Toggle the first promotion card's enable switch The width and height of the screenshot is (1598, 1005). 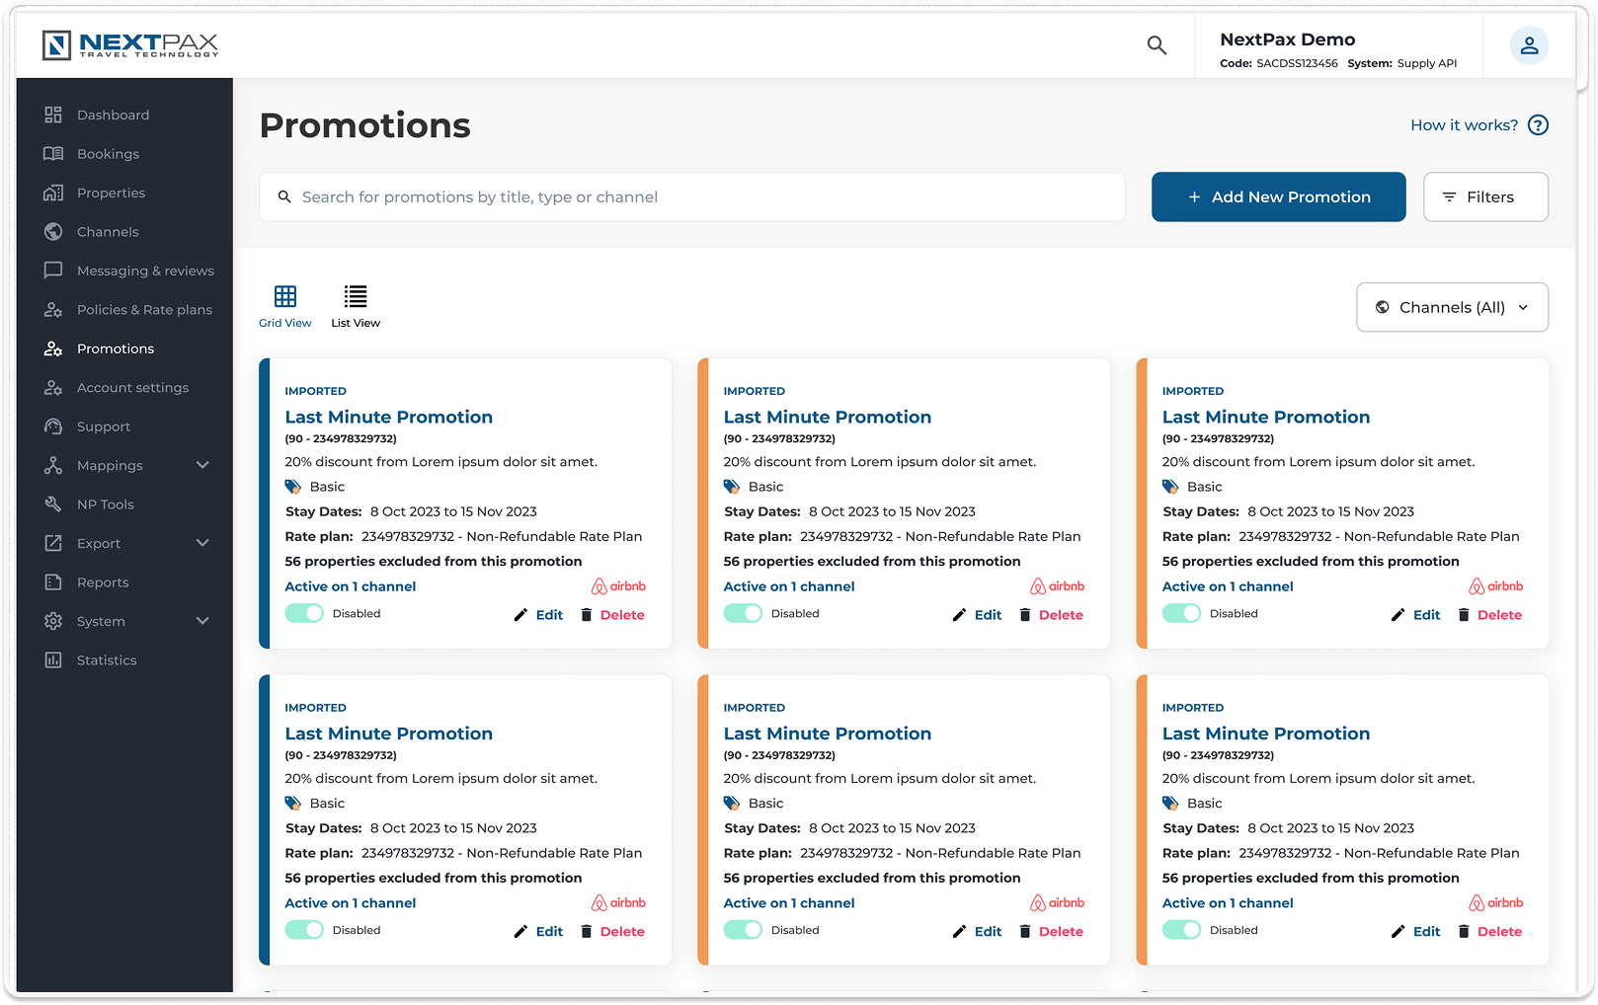coord(304,613)
